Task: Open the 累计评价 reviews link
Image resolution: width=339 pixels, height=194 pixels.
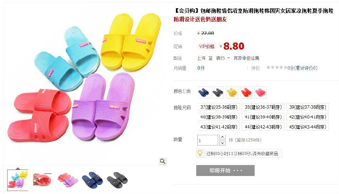Action: coord(305,68)
